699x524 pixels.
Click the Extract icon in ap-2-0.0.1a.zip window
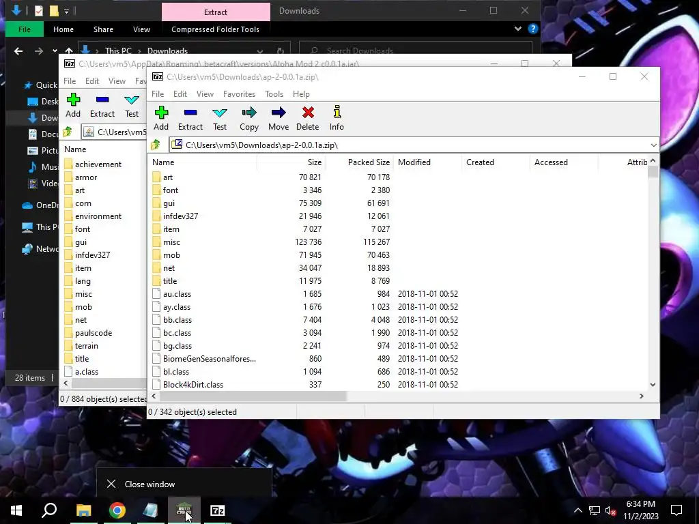click(190, 113)
